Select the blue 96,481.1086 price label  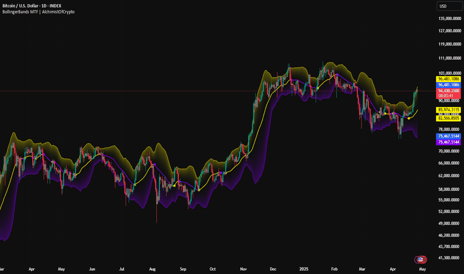click(448, 85)
